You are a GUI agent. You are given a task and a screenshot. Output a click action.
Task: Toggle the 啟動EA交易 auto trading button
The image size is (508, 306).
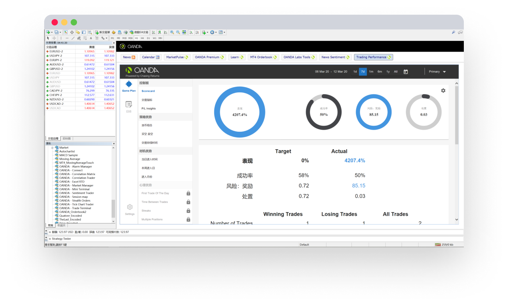click(x=139, y=32)
